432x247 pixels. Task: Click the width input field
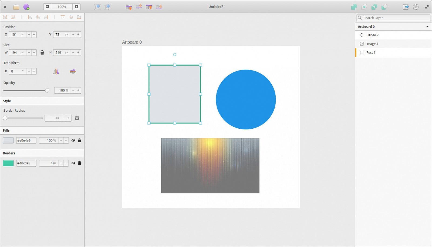tap(18, 52)
